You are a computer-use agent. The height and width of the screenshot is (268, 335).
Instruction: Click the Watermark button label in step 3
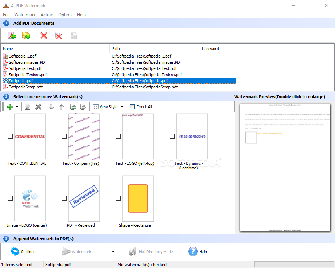81,252
